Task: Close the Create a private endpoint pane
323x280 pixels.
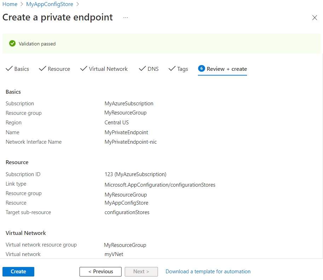Action: pyautogui.click(x=315, y=17)
